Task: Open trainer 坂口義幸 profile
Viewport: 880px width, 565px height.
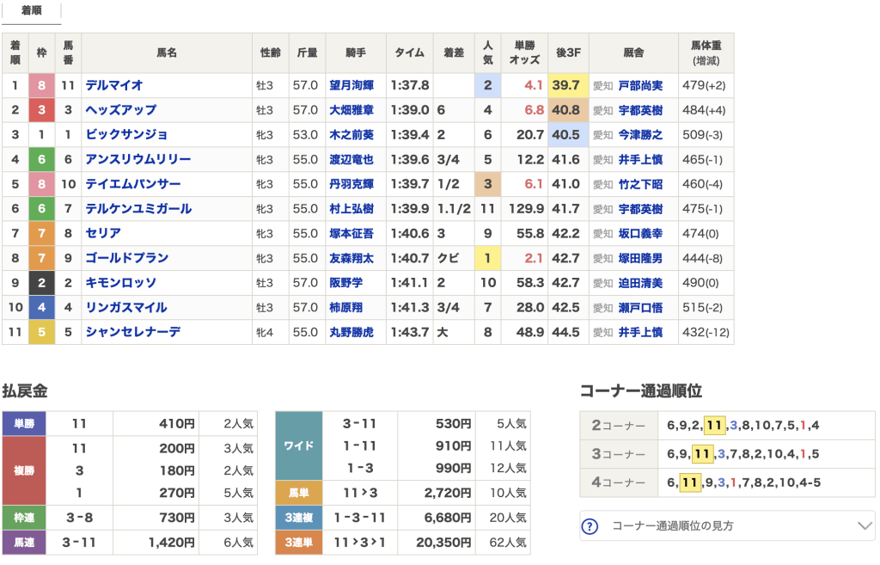Action: 640,233
